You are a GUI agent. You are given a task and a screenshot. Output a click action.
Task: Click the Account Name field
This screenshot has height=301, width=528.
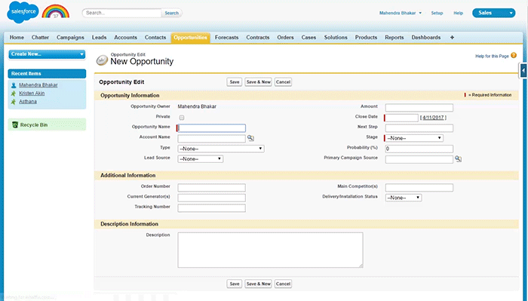coord(212,138)
